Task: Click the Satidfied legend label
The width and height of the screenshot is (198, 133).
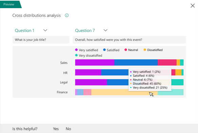Action: point(113,50)
